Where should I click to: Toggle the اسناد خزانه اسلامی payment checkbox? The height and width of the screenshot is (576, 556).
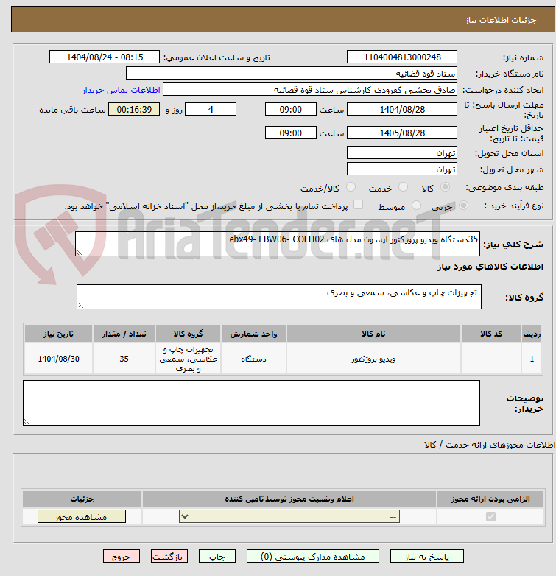358,206
